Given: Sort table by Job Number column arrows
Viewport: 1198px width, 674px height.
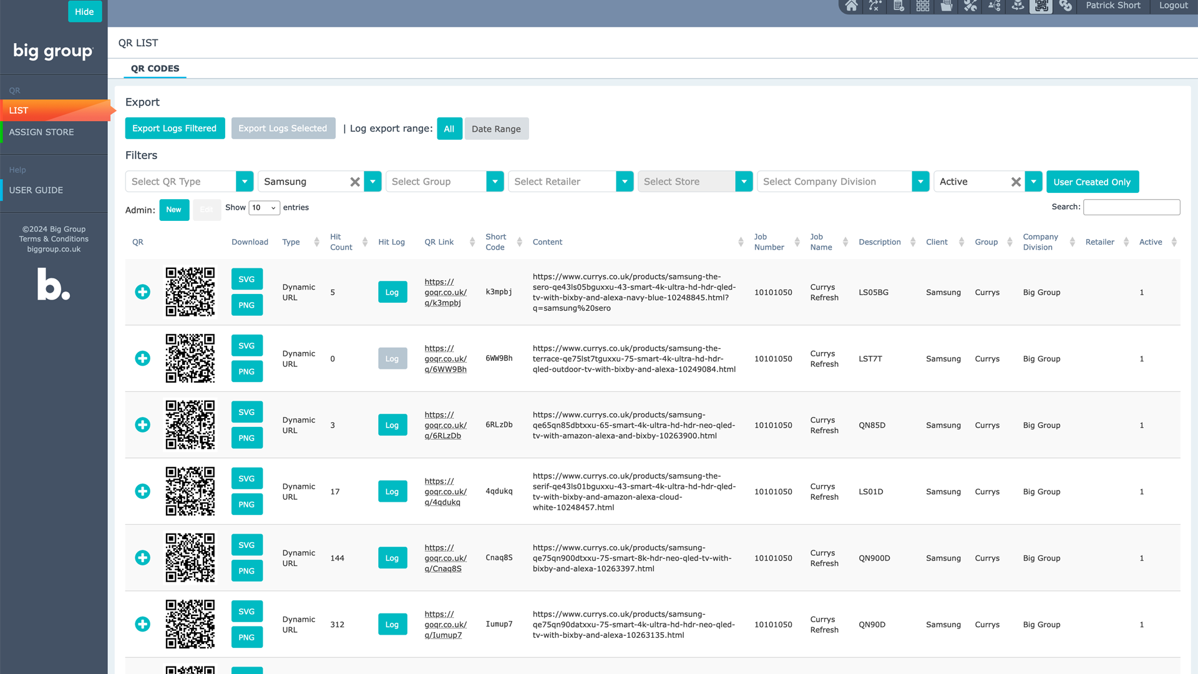Looking at the screenshot, I should click(x=797, y=242).
